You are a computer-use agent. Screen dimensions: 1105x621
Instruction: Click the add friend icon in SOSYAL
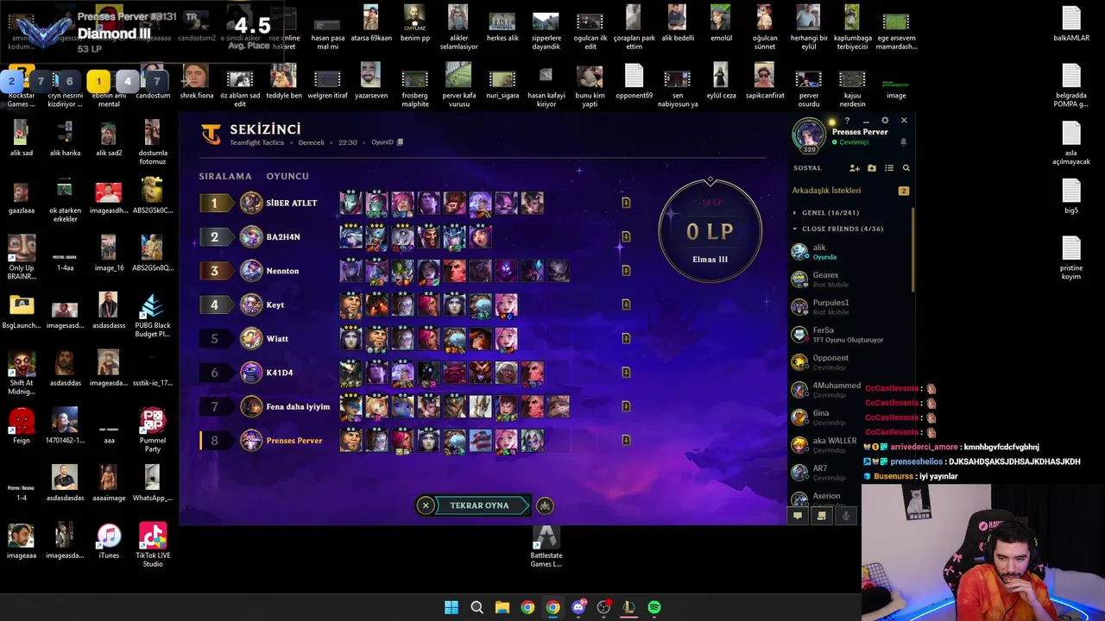(x=855, y=168)
